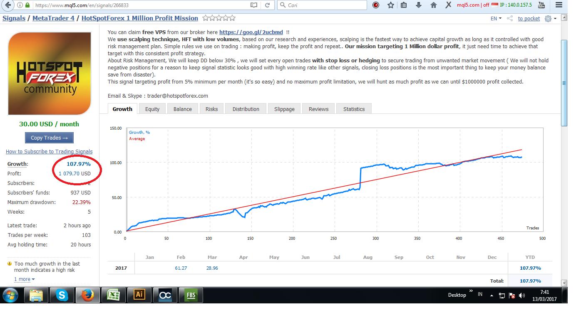
Task: Click scrollbar down arrow
Action: [x=564, y=283]
